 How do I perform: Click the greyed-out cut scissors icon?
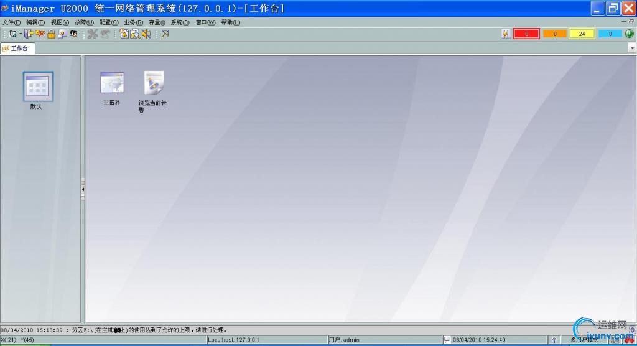[x=93, y=34]
